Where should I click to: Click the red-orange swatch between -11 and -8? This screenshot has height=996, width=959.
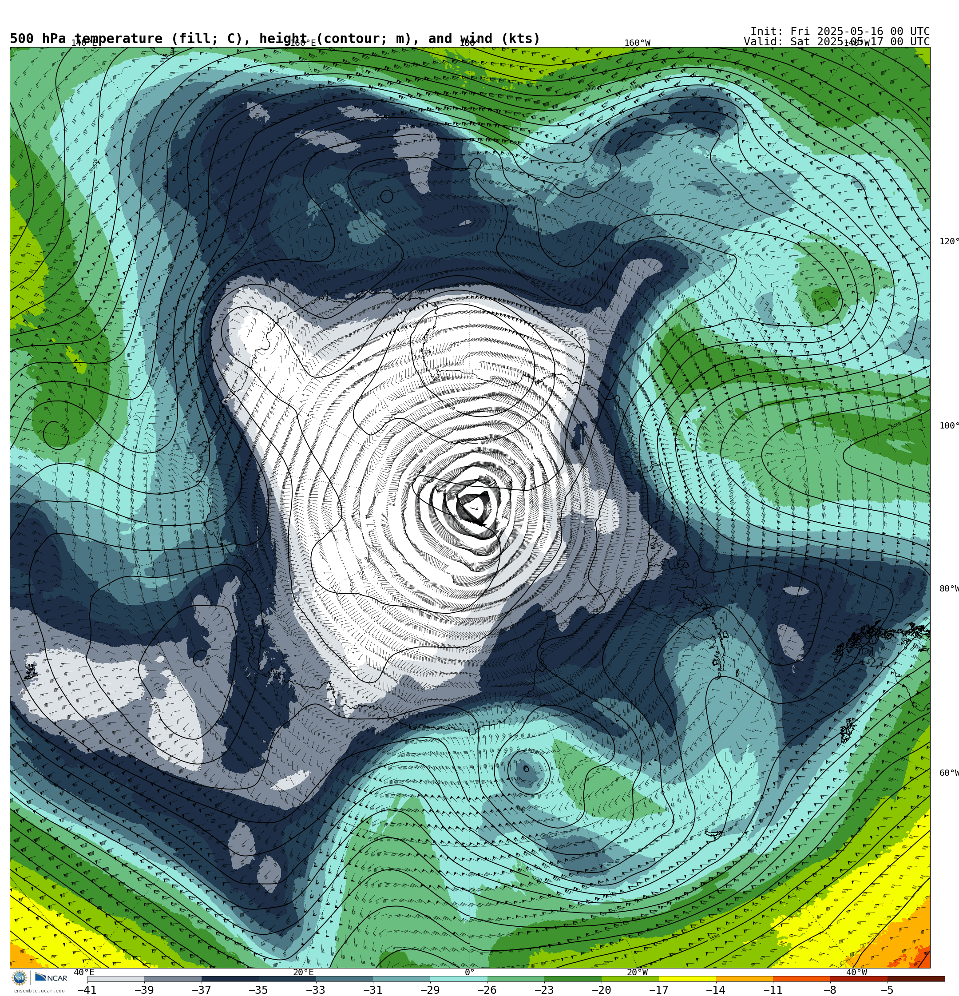coord(802,979)
